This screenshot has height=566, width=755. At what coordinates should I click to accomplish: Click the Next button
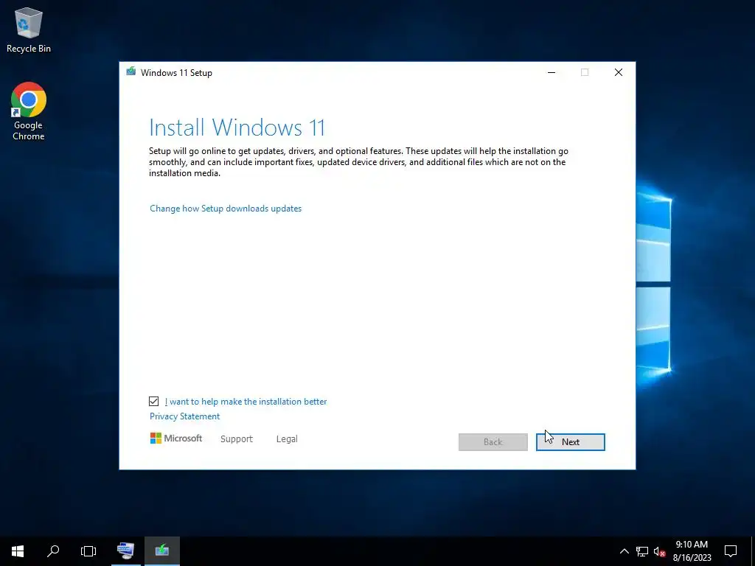pos(570,442)
